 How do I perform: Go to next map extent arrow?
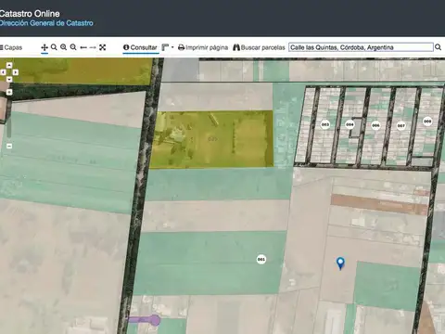[x=93, y=47]
